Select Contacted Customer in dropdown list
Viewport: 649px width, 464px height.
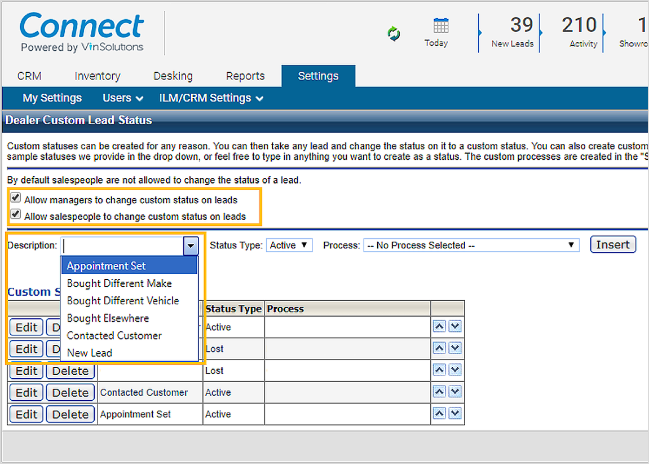tap(129, 335)
